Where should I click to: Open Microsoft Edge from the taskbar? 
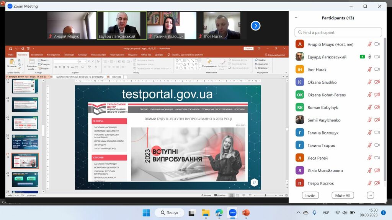219,213
